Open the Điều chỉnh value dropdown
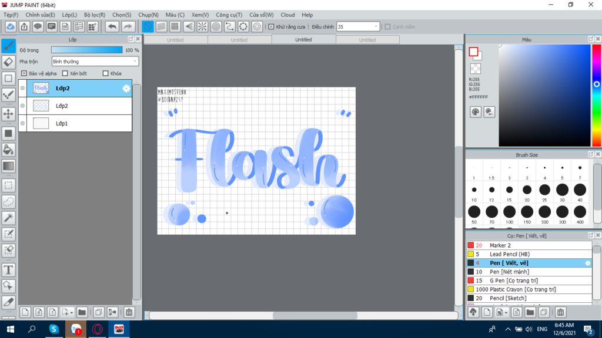The height and width of the screenshot is (338, 602). 358,27
